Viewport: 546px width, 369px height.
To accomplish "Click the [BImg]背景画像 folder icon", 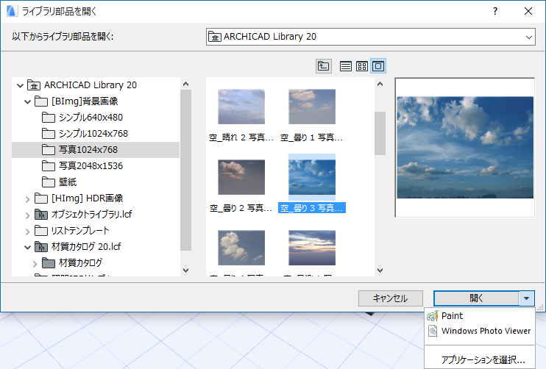I will 41,101.
